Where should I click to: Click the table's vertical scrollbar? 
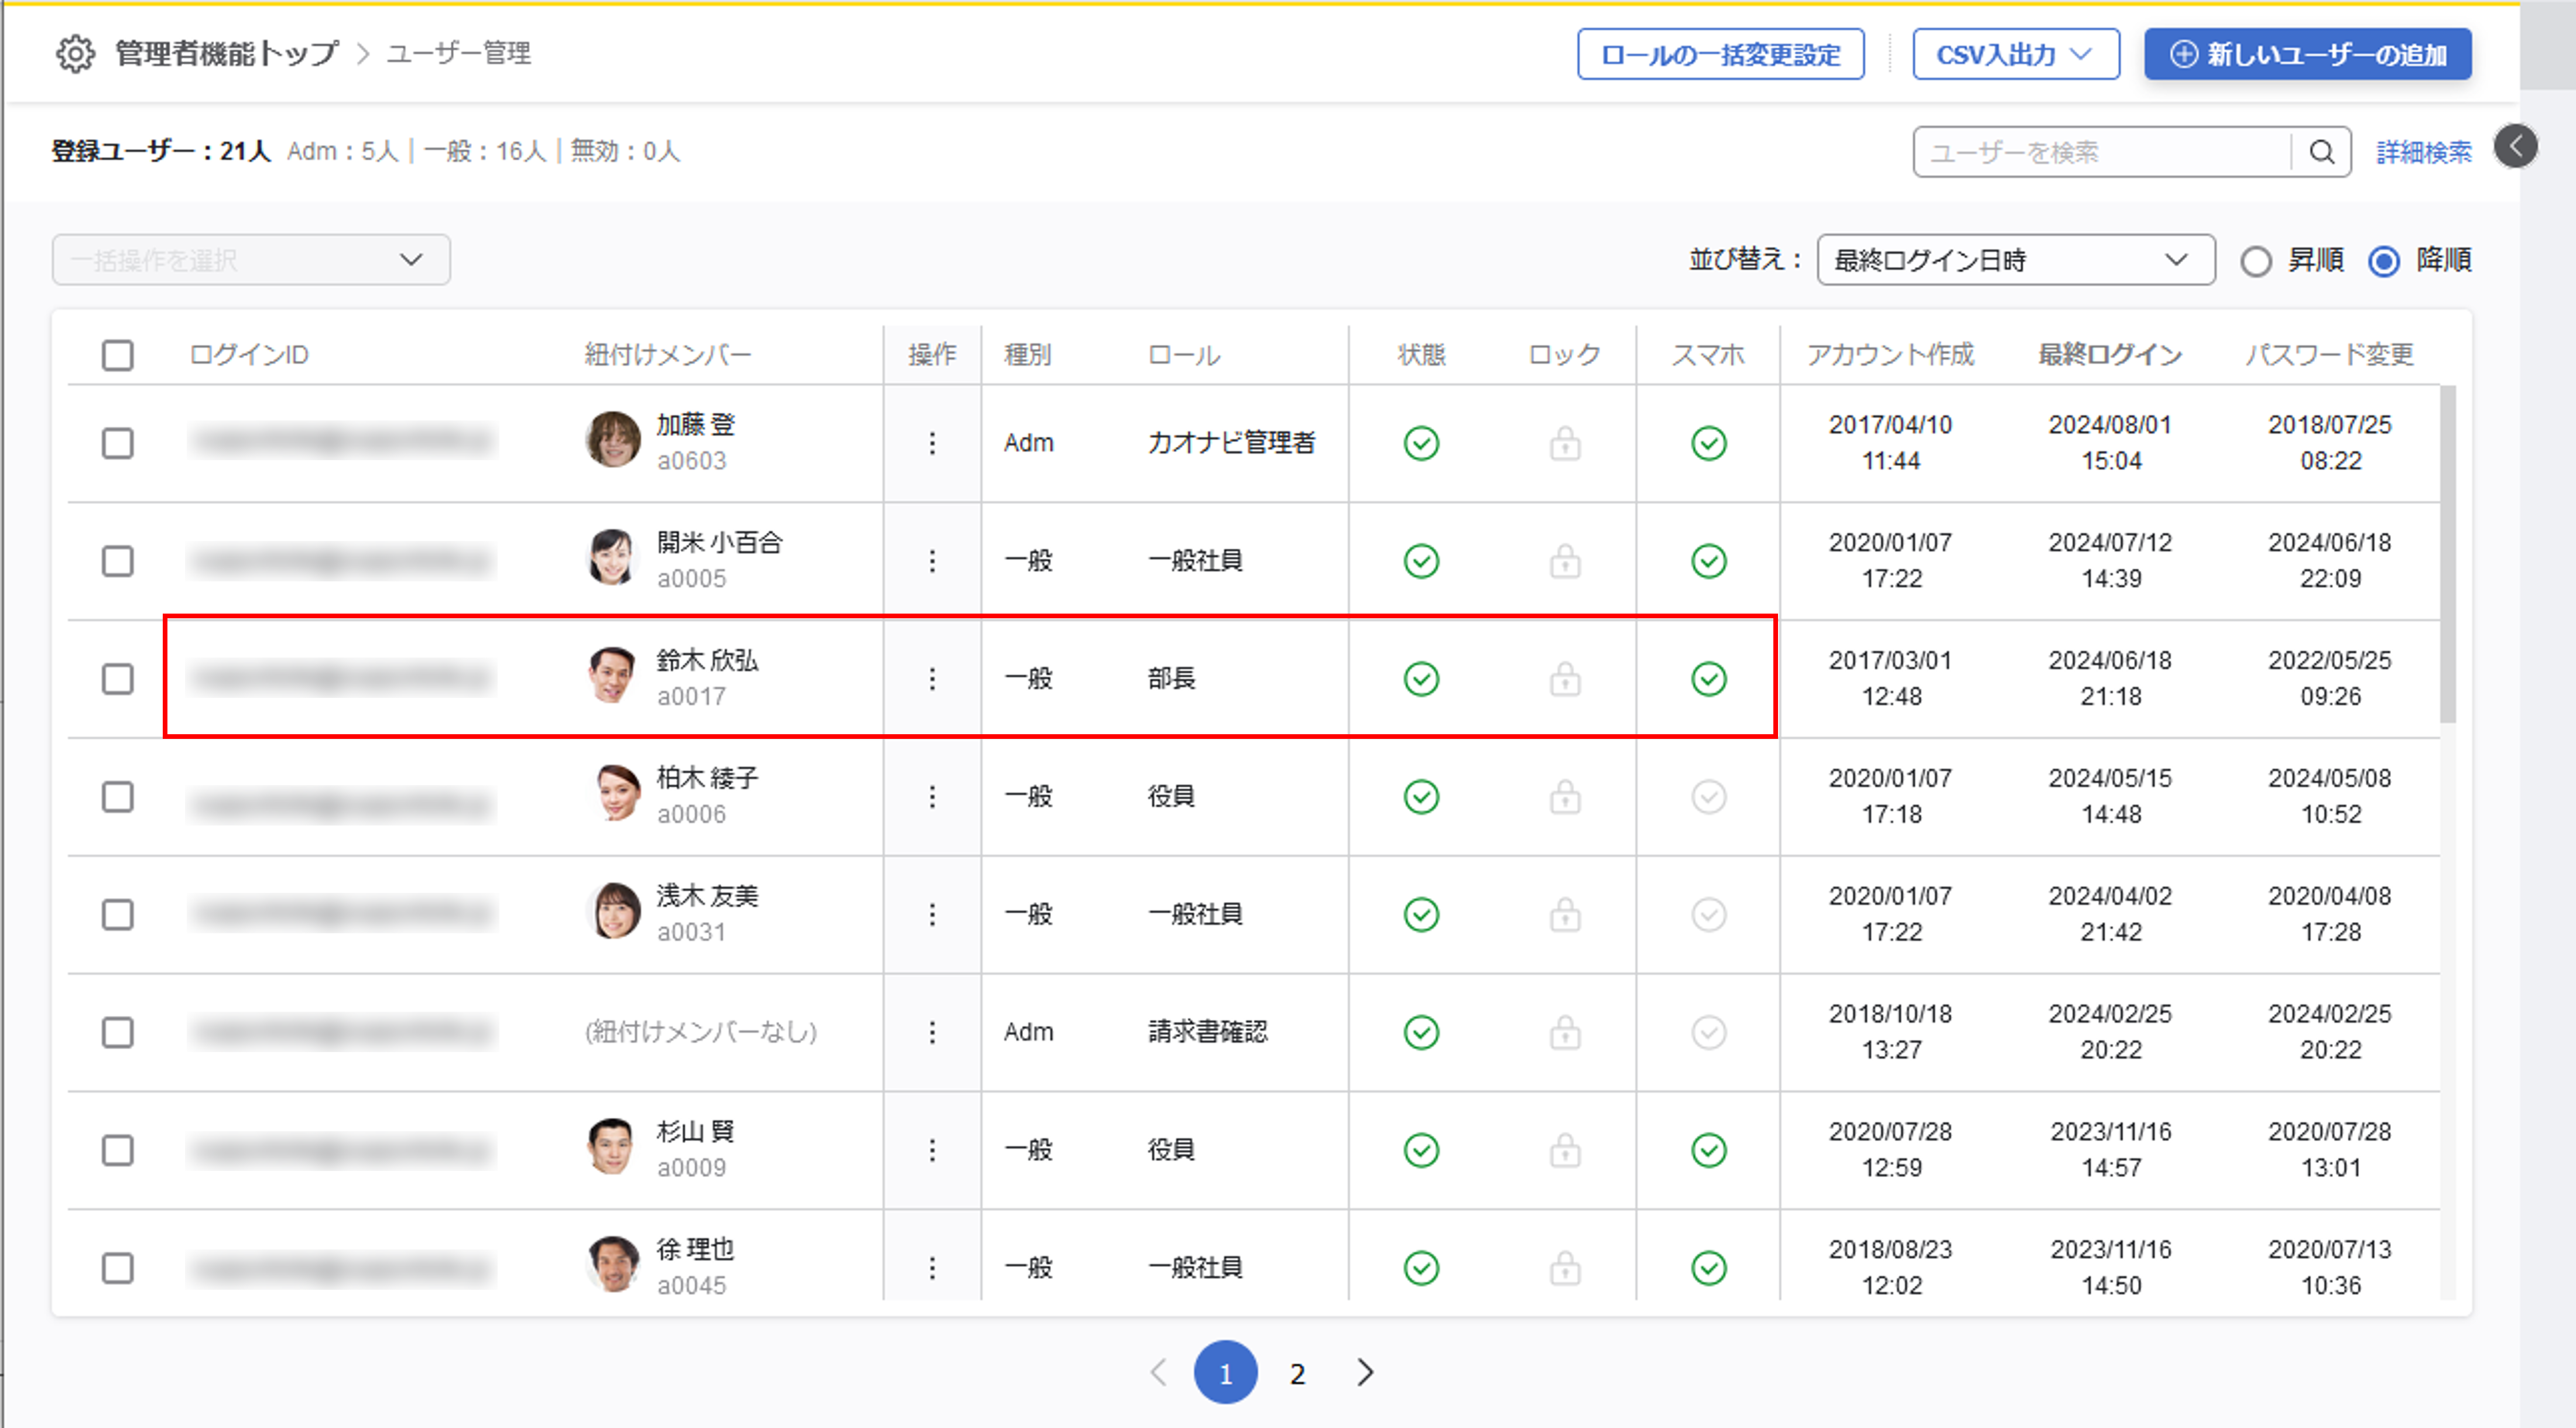2447,555
